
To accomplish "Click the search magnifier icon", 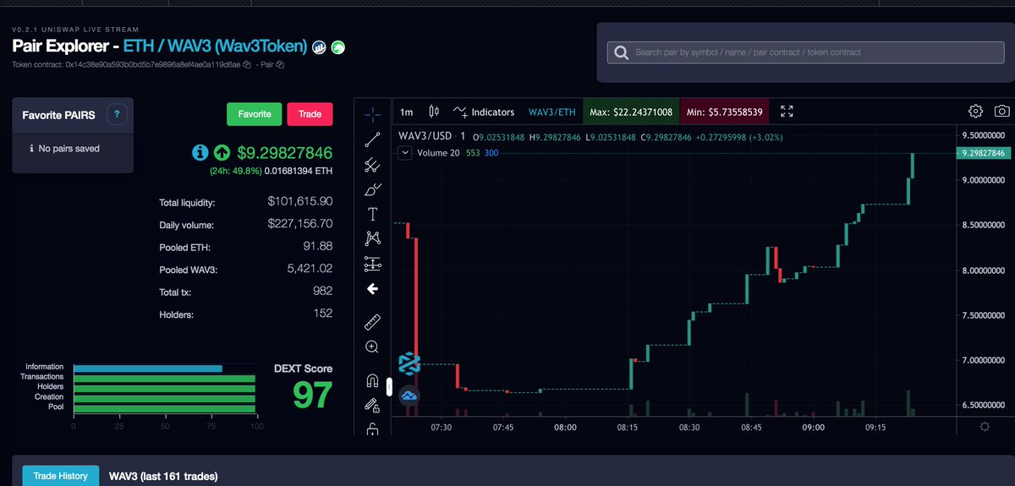I will click(x=622, y=52).
